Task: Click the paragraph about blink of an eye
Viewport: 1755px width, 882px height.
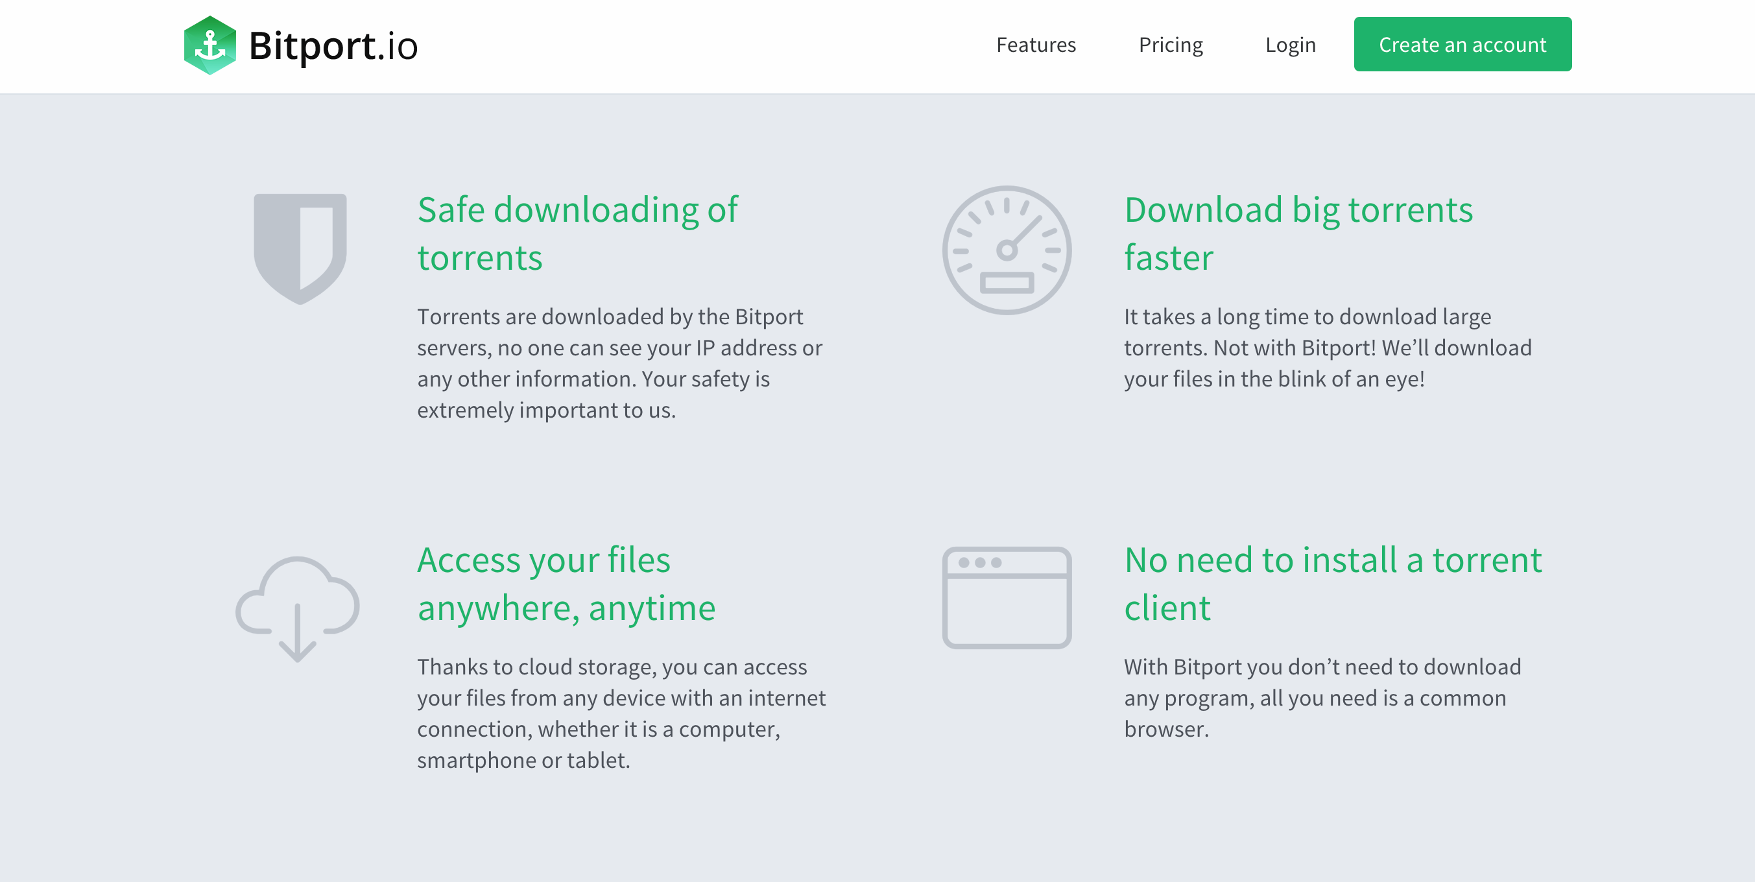Action: pos(1327,348)
